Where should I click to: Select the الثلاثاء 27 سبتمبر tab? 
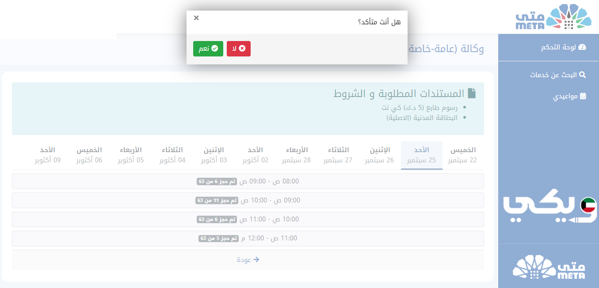pos(338,155)
